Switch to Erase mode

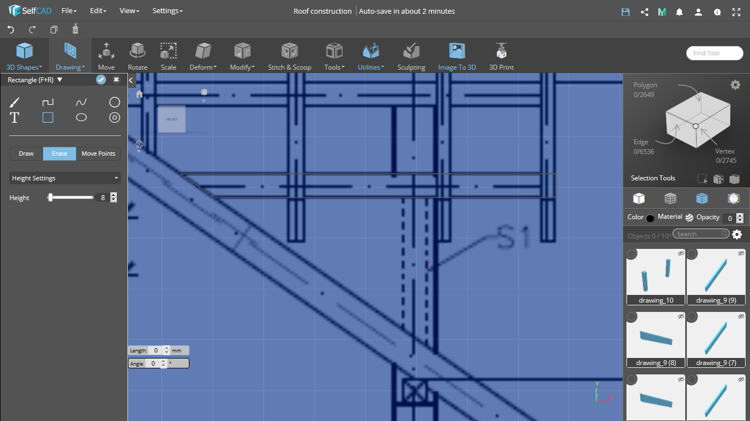[x=59, y=153]
